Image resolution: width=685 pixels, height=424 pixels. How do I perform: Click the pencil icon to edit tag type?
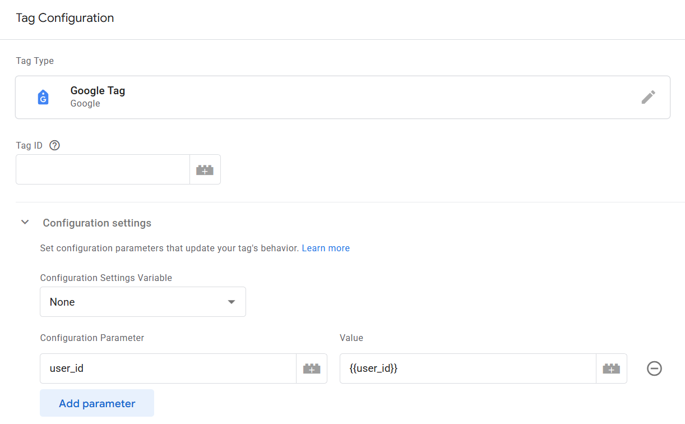[x=648, y=97]
